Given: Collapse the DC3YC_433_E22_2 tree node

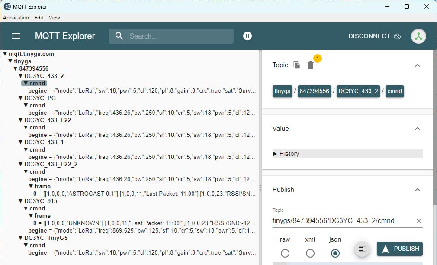Looking at the screenshot, I should point(21,164).
